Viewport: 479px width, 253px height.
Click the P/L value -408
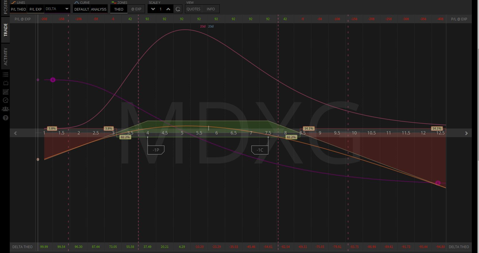tap(440, 19)
